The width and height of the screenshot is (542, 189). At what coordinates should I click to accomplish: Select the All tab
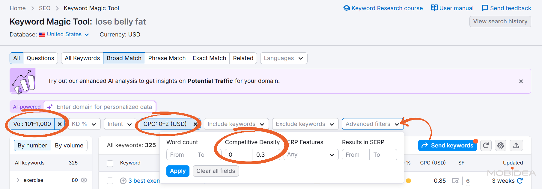[x=16, y=58]
